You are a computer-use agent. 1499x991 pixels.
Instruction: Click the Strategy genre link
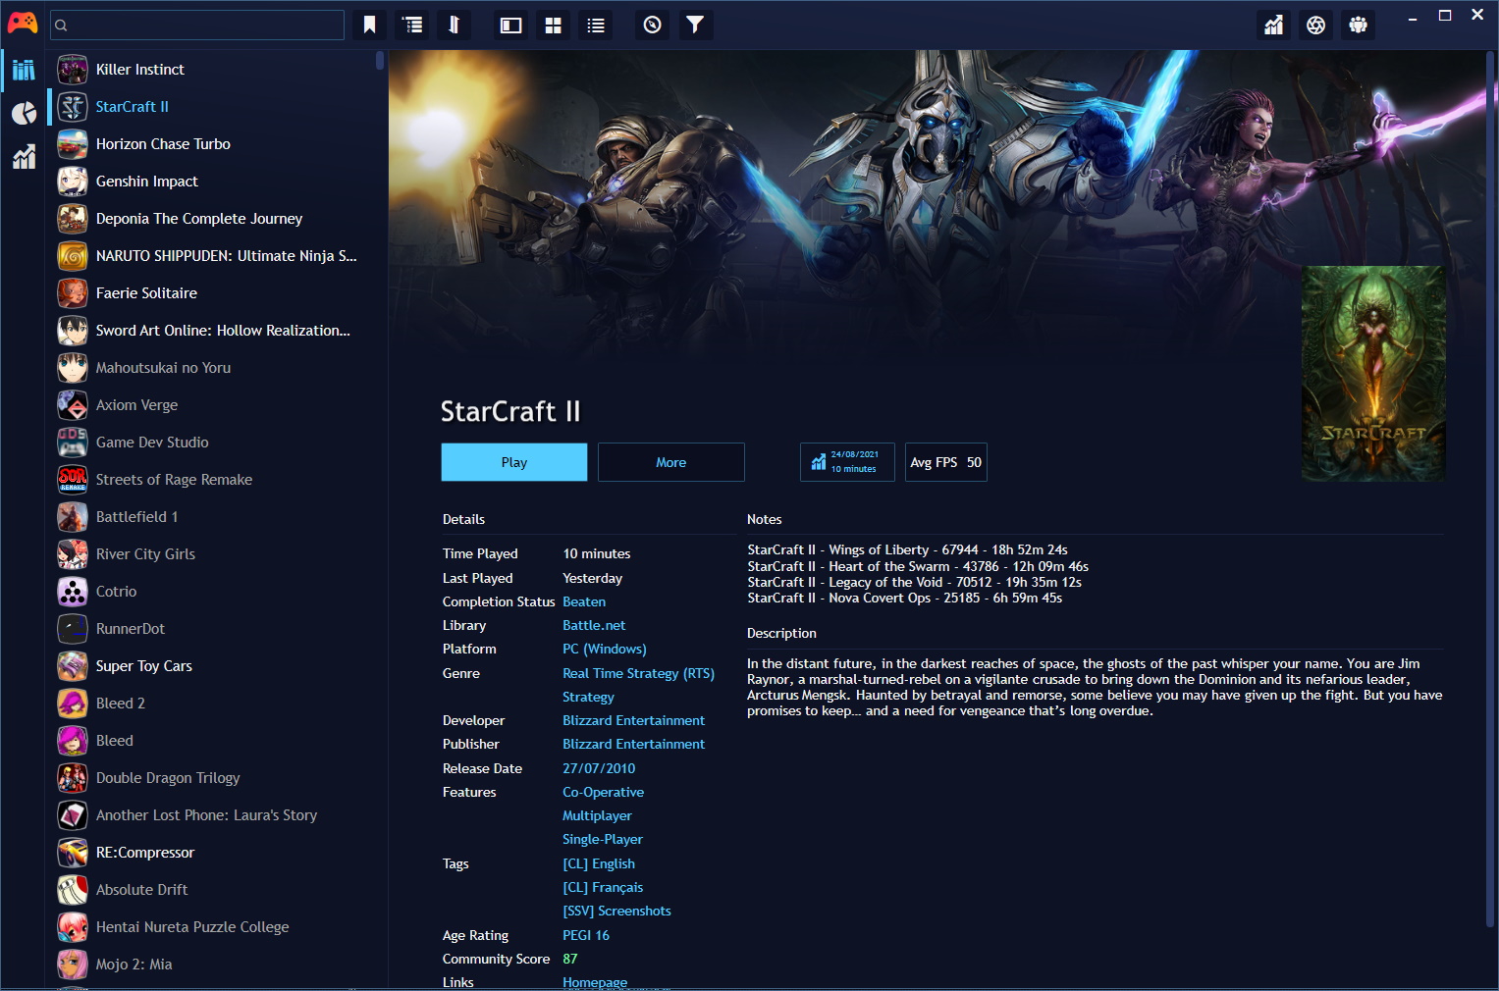pos(588,697)
